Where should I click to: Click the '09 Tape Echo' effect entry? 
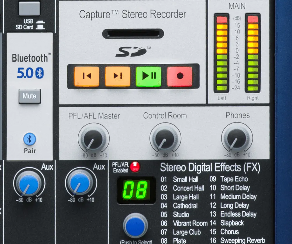229,179
